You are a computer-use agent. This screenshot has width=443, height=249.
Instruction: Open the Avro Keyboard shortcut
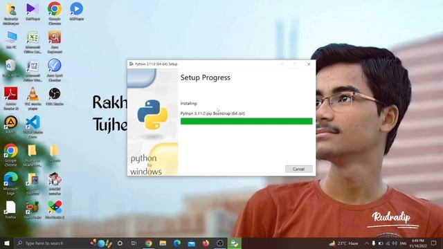tap(55, 42)
